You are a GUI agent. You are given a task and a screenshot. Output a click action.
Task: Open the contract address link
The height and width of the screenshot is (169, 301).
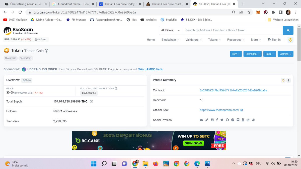233,90
